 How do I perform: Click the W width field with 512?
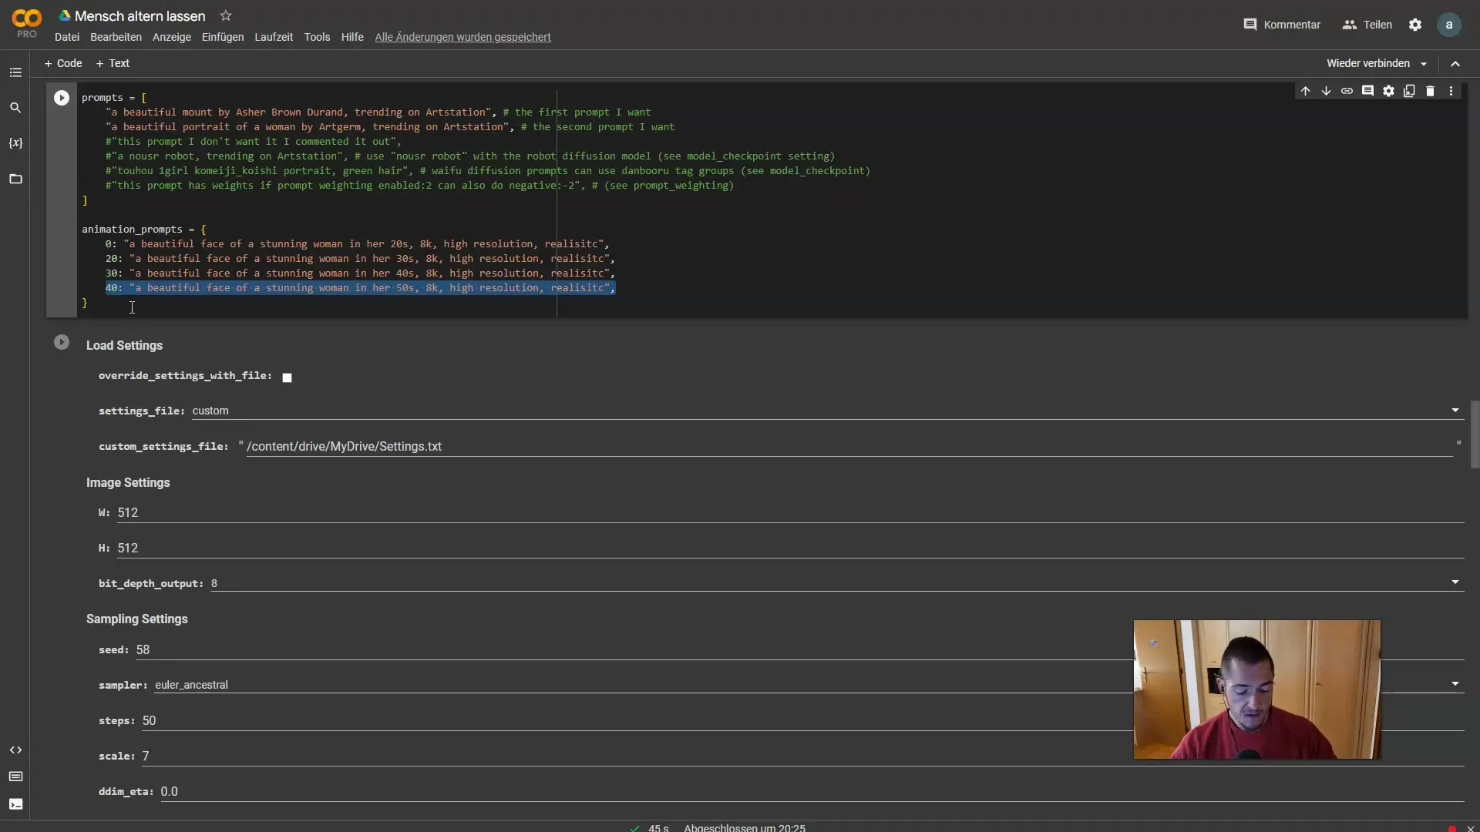tap(790, 513)
